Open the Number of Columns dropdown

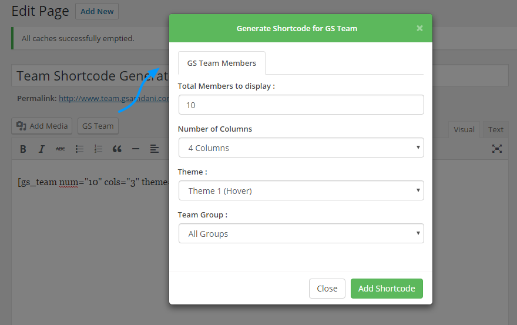pos(301,148)
